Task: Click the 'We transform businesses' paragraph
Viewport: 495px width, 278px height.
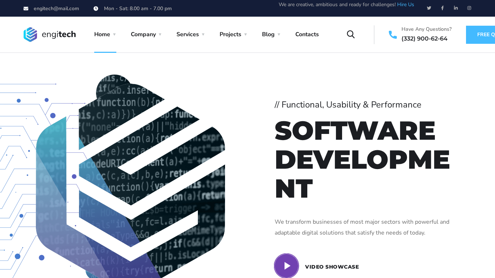Action: pos(362,227)
